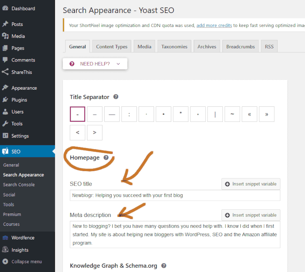Select the asterisk title separator
Screen dimensions: 305x272
[x=181, y=114]
